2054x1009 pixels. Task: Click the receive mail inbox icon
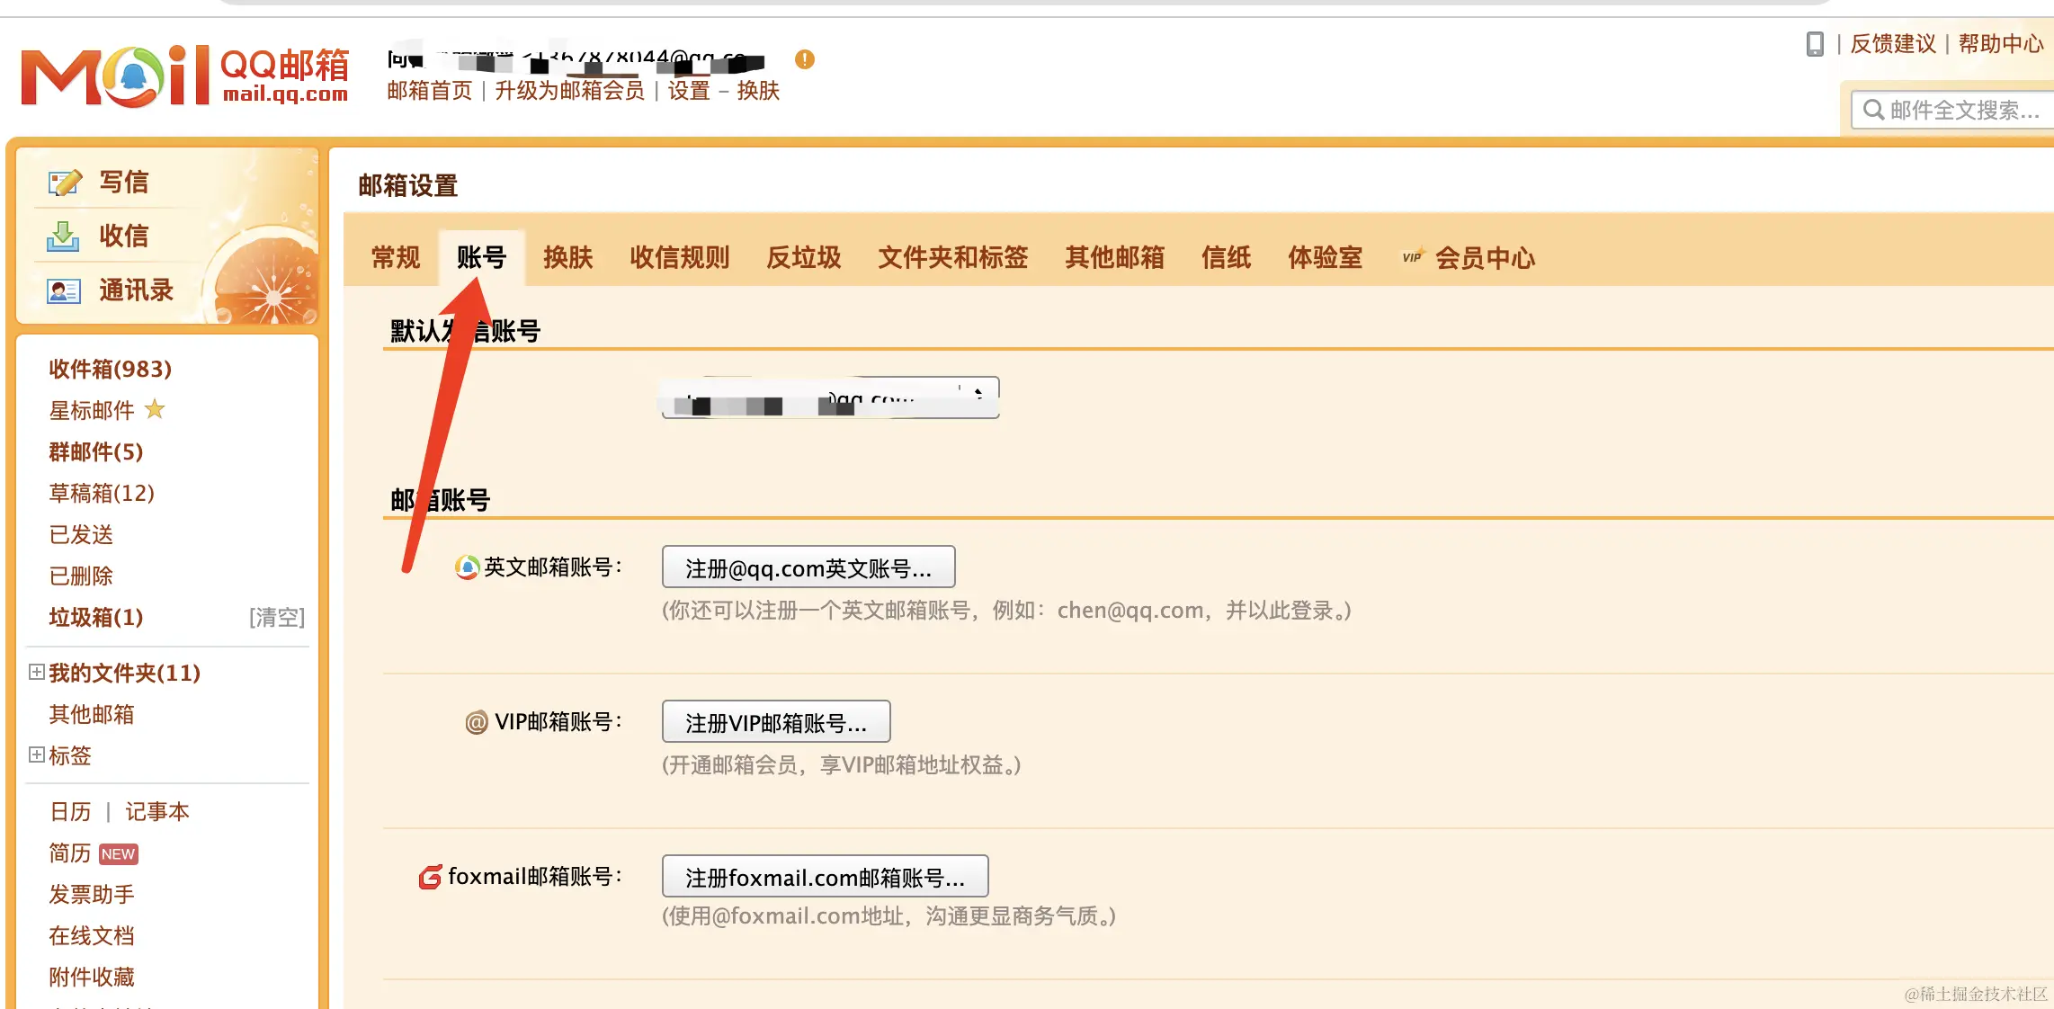pyautogui.click(x=63, y=237)
